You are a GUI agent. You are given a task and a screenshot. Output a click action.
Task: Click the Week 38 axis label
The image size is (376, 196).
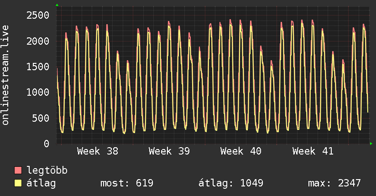tap(98, 151)
